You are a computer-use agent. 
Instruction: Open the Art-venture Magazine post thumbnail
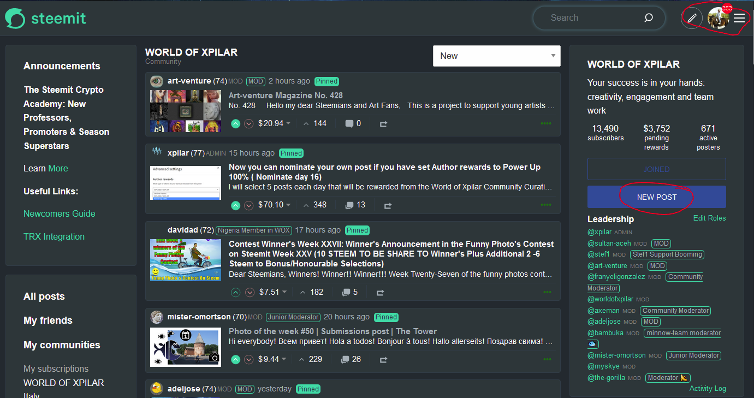[x=186, y=111]
